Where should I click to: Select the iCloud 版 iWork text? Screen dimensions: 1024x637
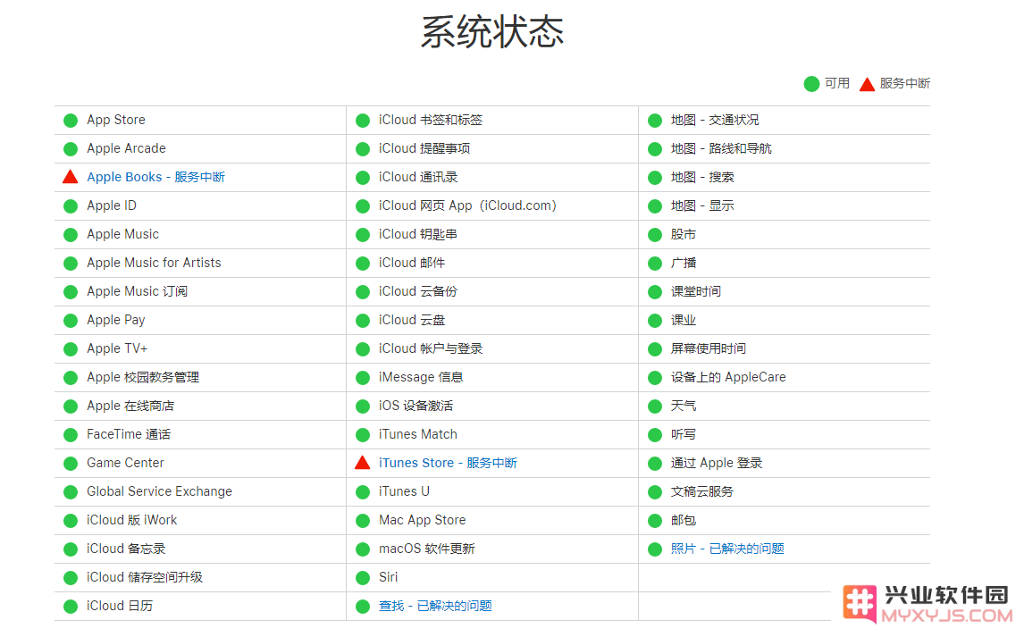click(x=132, y=520)
